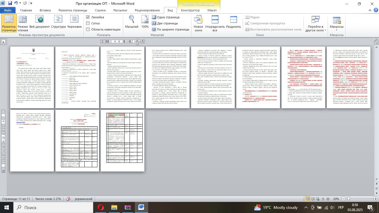The image size is (379, 213).
Task: Switch to Черновик draft view
Action: (75, 23)
